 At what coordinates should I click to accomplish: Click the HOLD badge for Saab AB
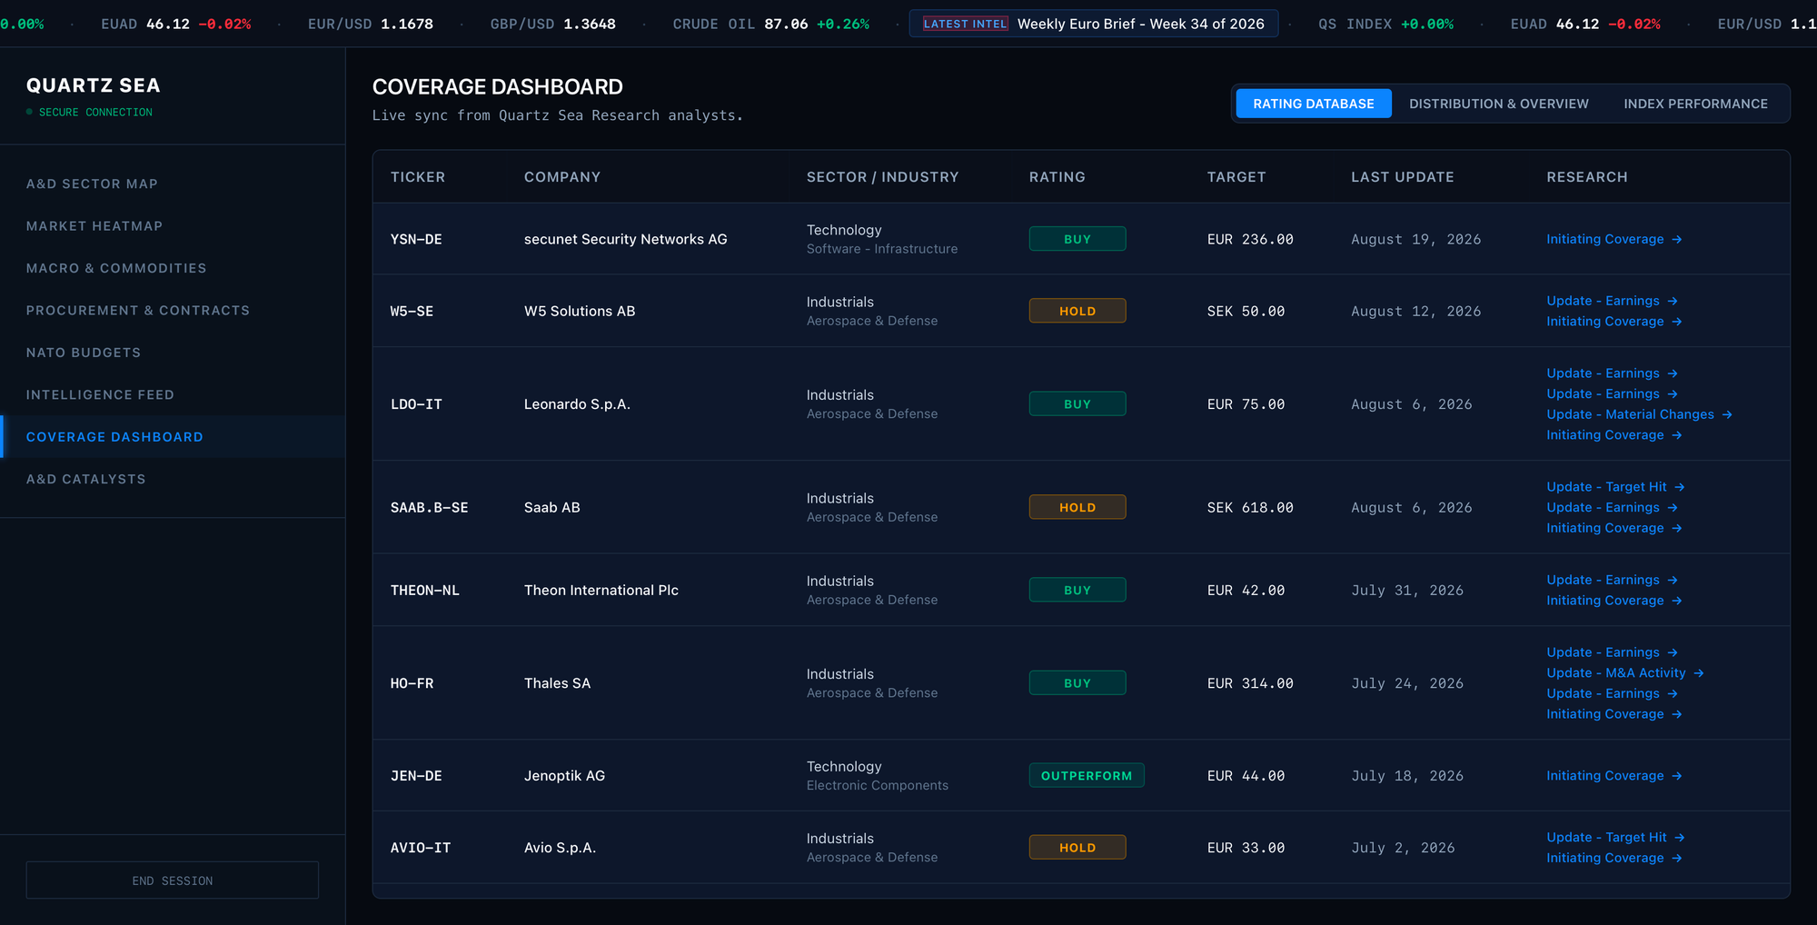(1077, 507)
